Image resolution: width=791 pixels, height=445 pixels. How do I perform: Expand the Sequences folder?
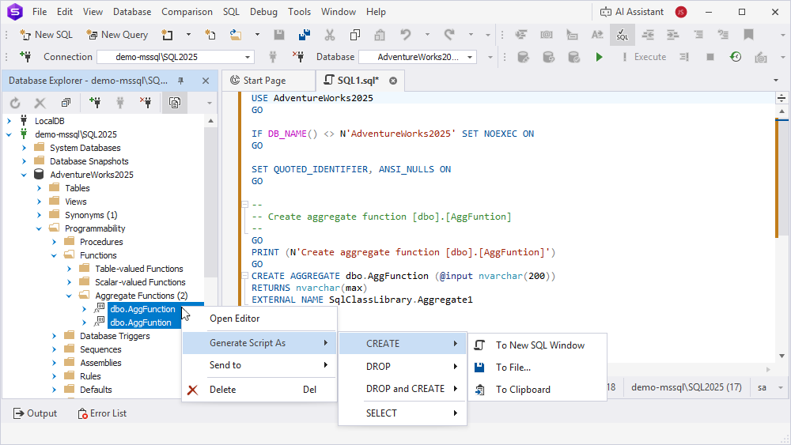[x=55, y=349]
